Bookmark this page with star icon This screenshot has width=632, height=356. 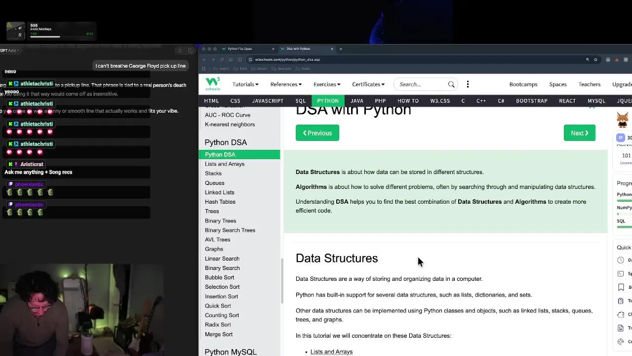tap(595, 59)
